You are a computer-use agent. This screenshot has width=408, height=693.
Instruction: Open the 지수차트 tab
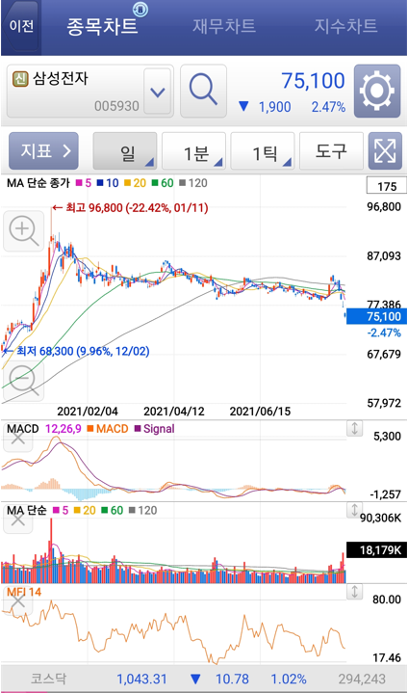click(345, 26)
